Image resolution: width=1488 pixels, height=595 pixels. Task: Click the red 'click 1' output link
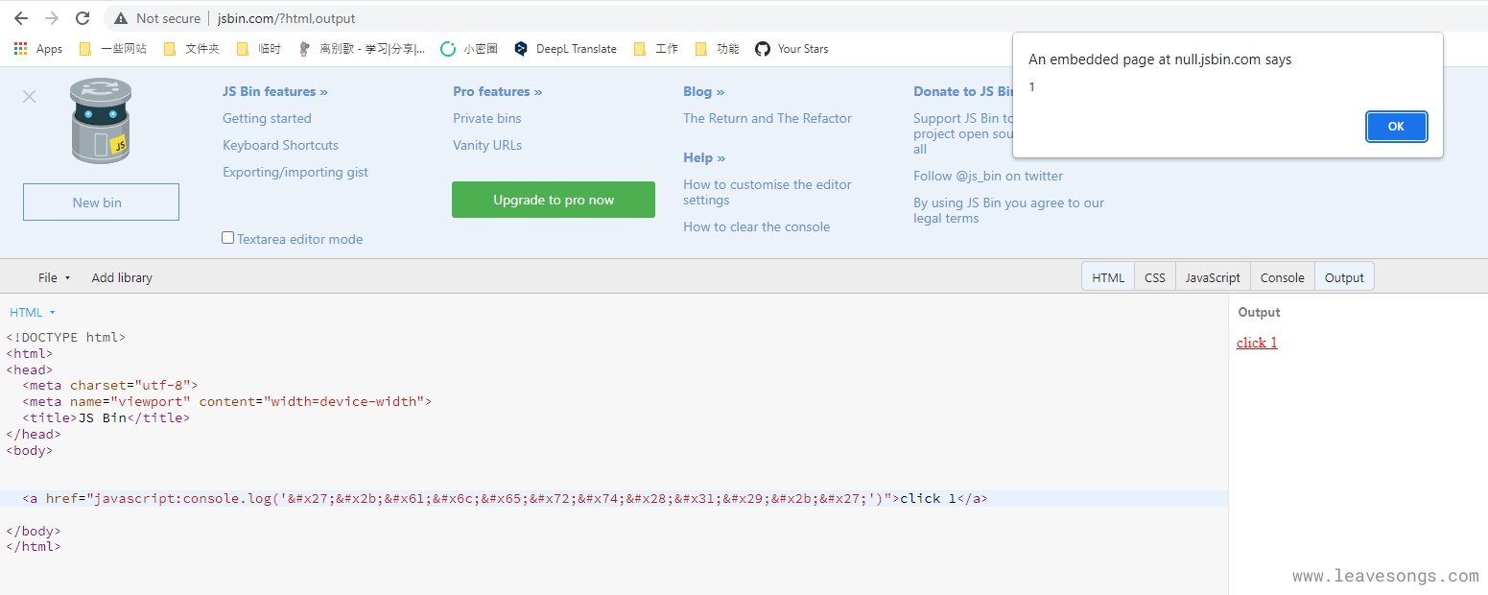1257,343
